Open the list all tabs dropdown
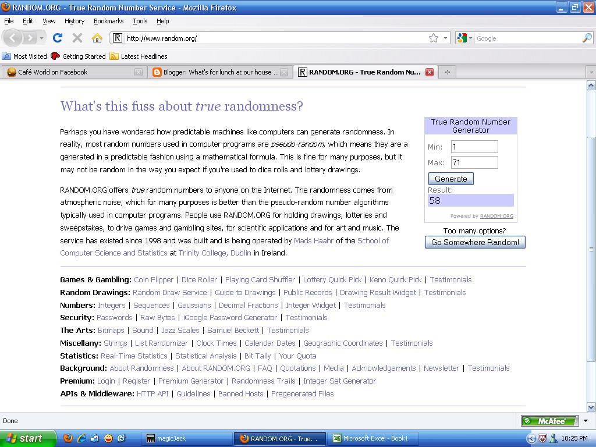Image resolution: width=596 pixels, height=447 pixels. (591, 72)
